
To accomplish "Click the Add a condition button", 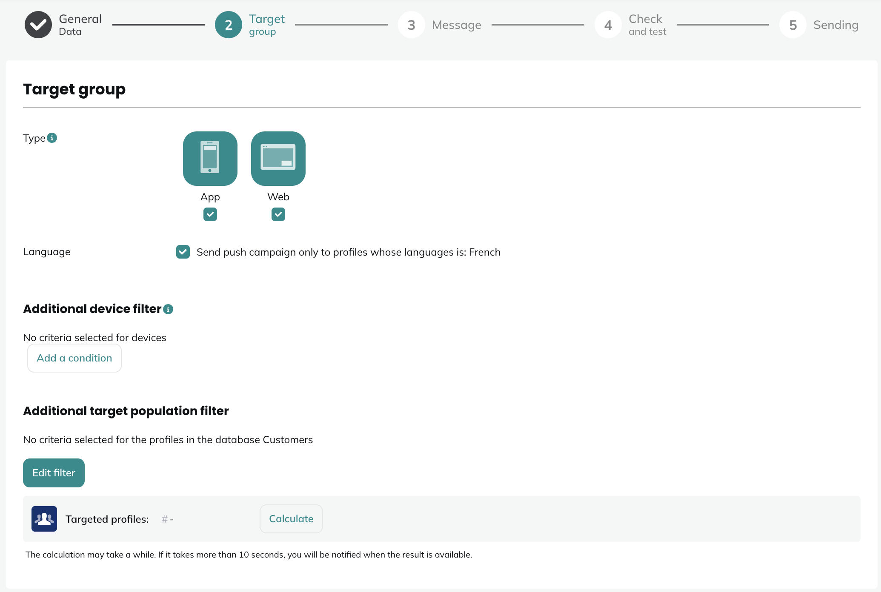I will coord(74,358).
